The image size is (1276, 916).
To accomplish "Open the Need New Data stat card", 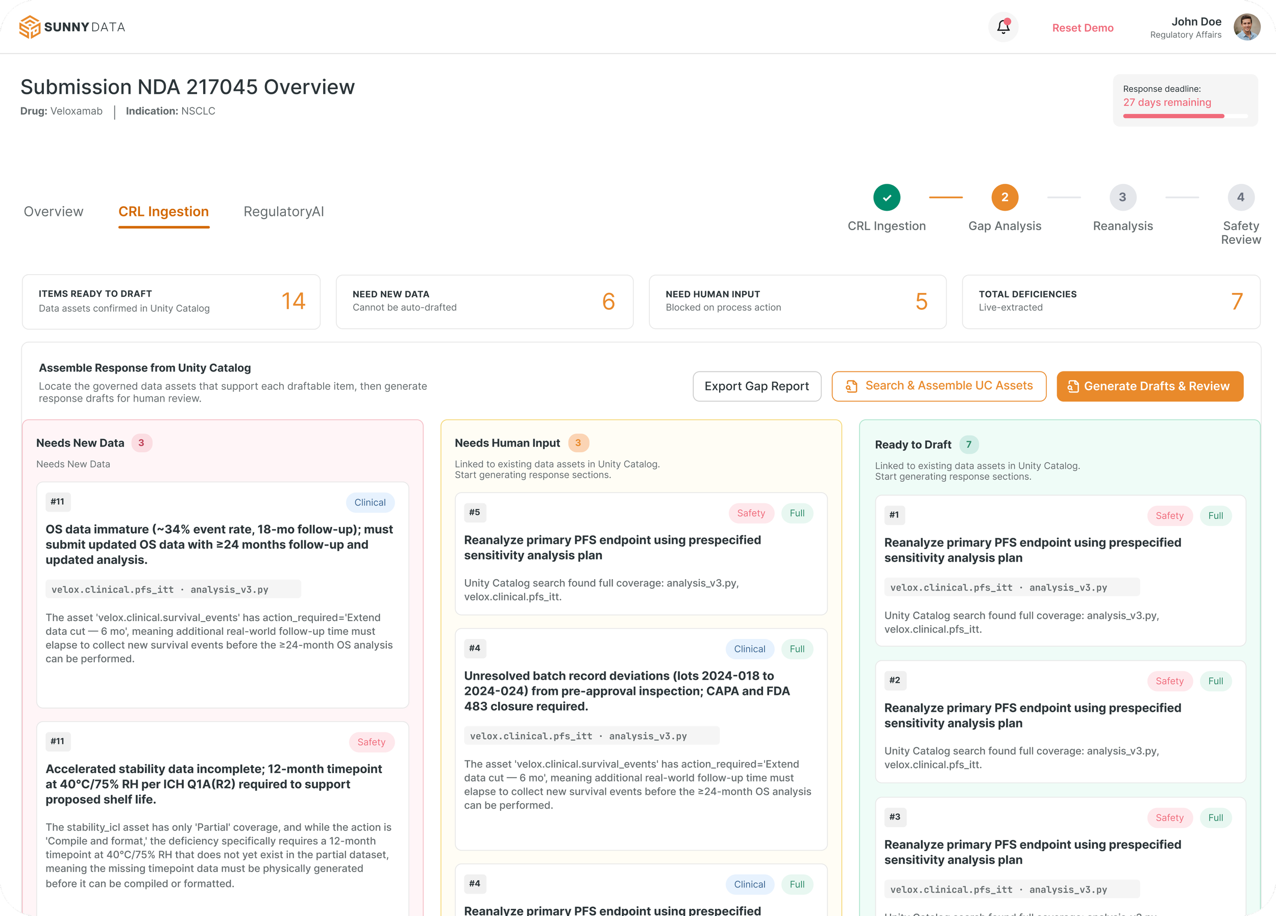I will (484, 302).
